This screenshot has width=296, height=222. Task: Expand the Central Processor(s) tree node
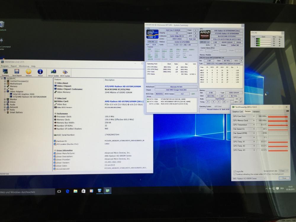pos(5,81)
